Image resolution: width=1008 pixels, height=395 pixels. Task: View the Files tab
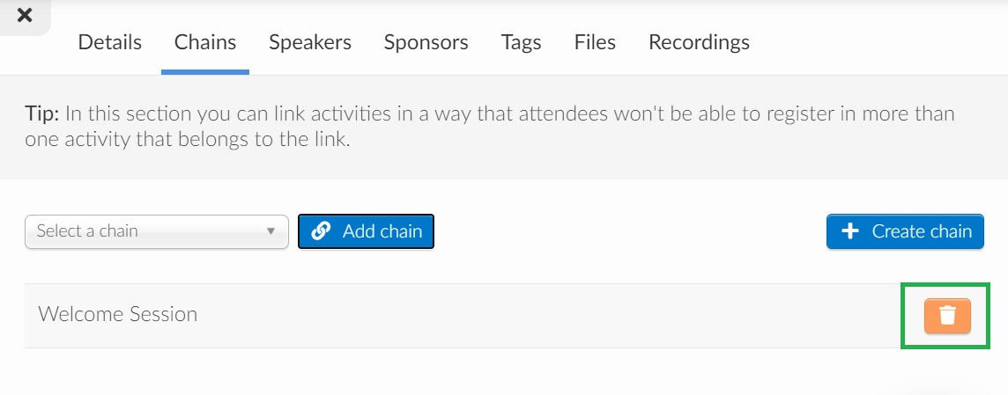(595, 42)
